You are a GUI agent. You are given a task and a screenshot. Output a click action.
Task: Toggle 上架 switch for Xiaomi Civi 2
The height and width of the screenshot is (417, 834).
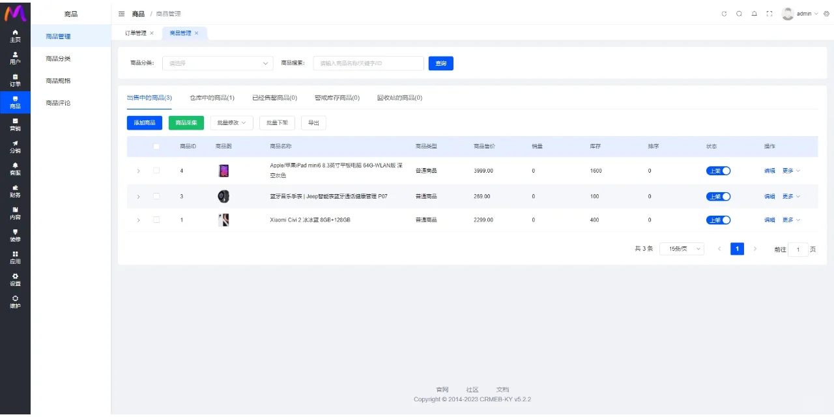click(x=718, y=220)
